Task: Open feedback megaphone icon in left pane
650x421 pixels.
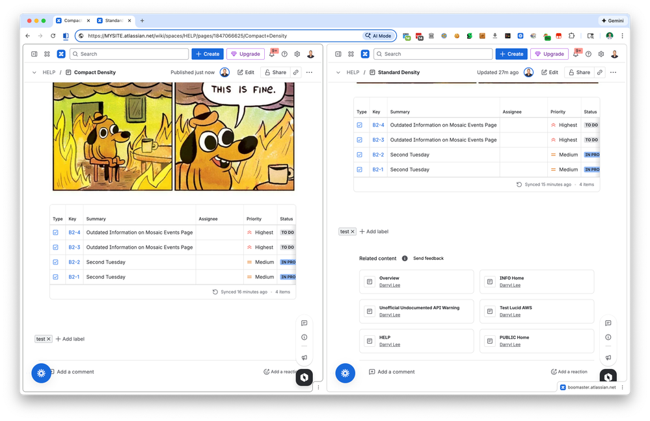Action: [305, 357]
